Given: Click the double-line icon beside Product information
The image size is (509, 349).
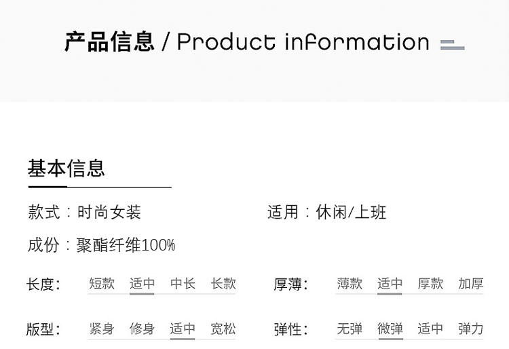Looking at the screenshot, I should tap(452, 45).
